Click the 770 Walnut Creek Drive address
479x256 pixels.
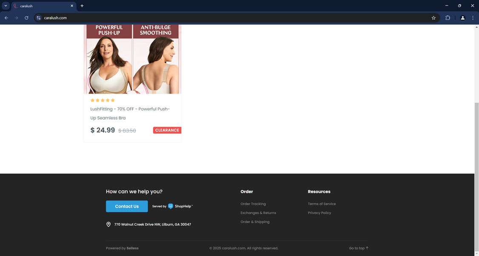(x=153, y=224)
